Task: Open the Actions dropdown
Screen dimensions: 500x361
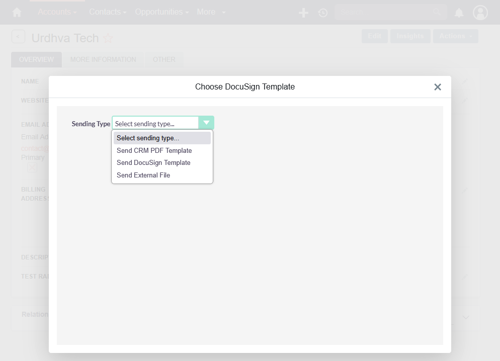Action: point(455,36)
